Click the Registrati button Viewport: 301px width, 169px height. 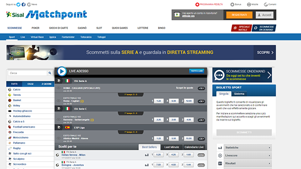pyautogui.click(x=239, y=15)
